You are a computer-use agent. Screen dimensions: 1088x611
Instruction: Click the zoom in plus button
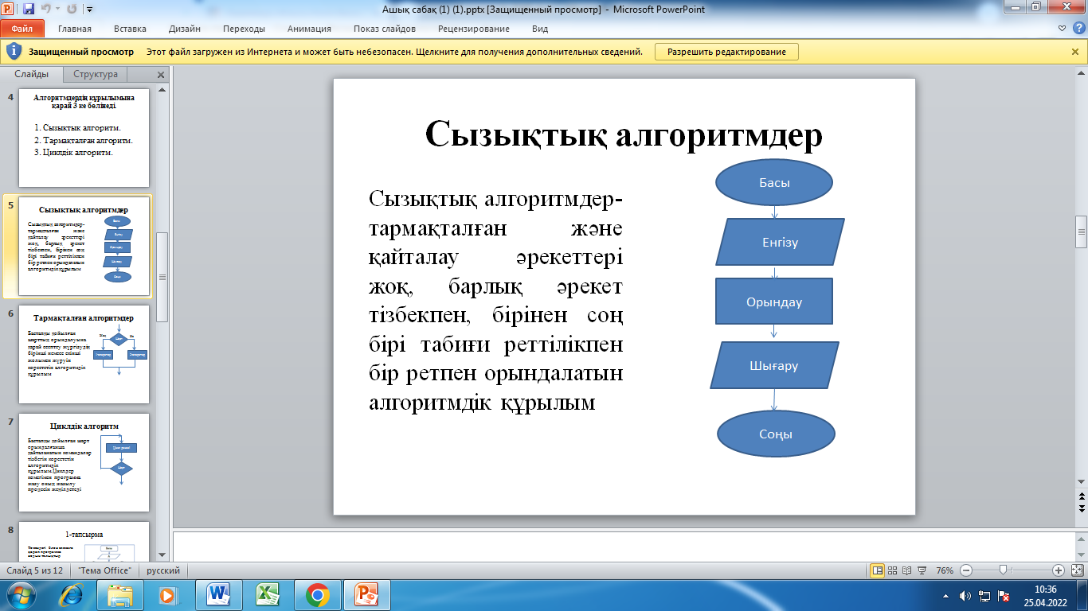[1058, 570]
